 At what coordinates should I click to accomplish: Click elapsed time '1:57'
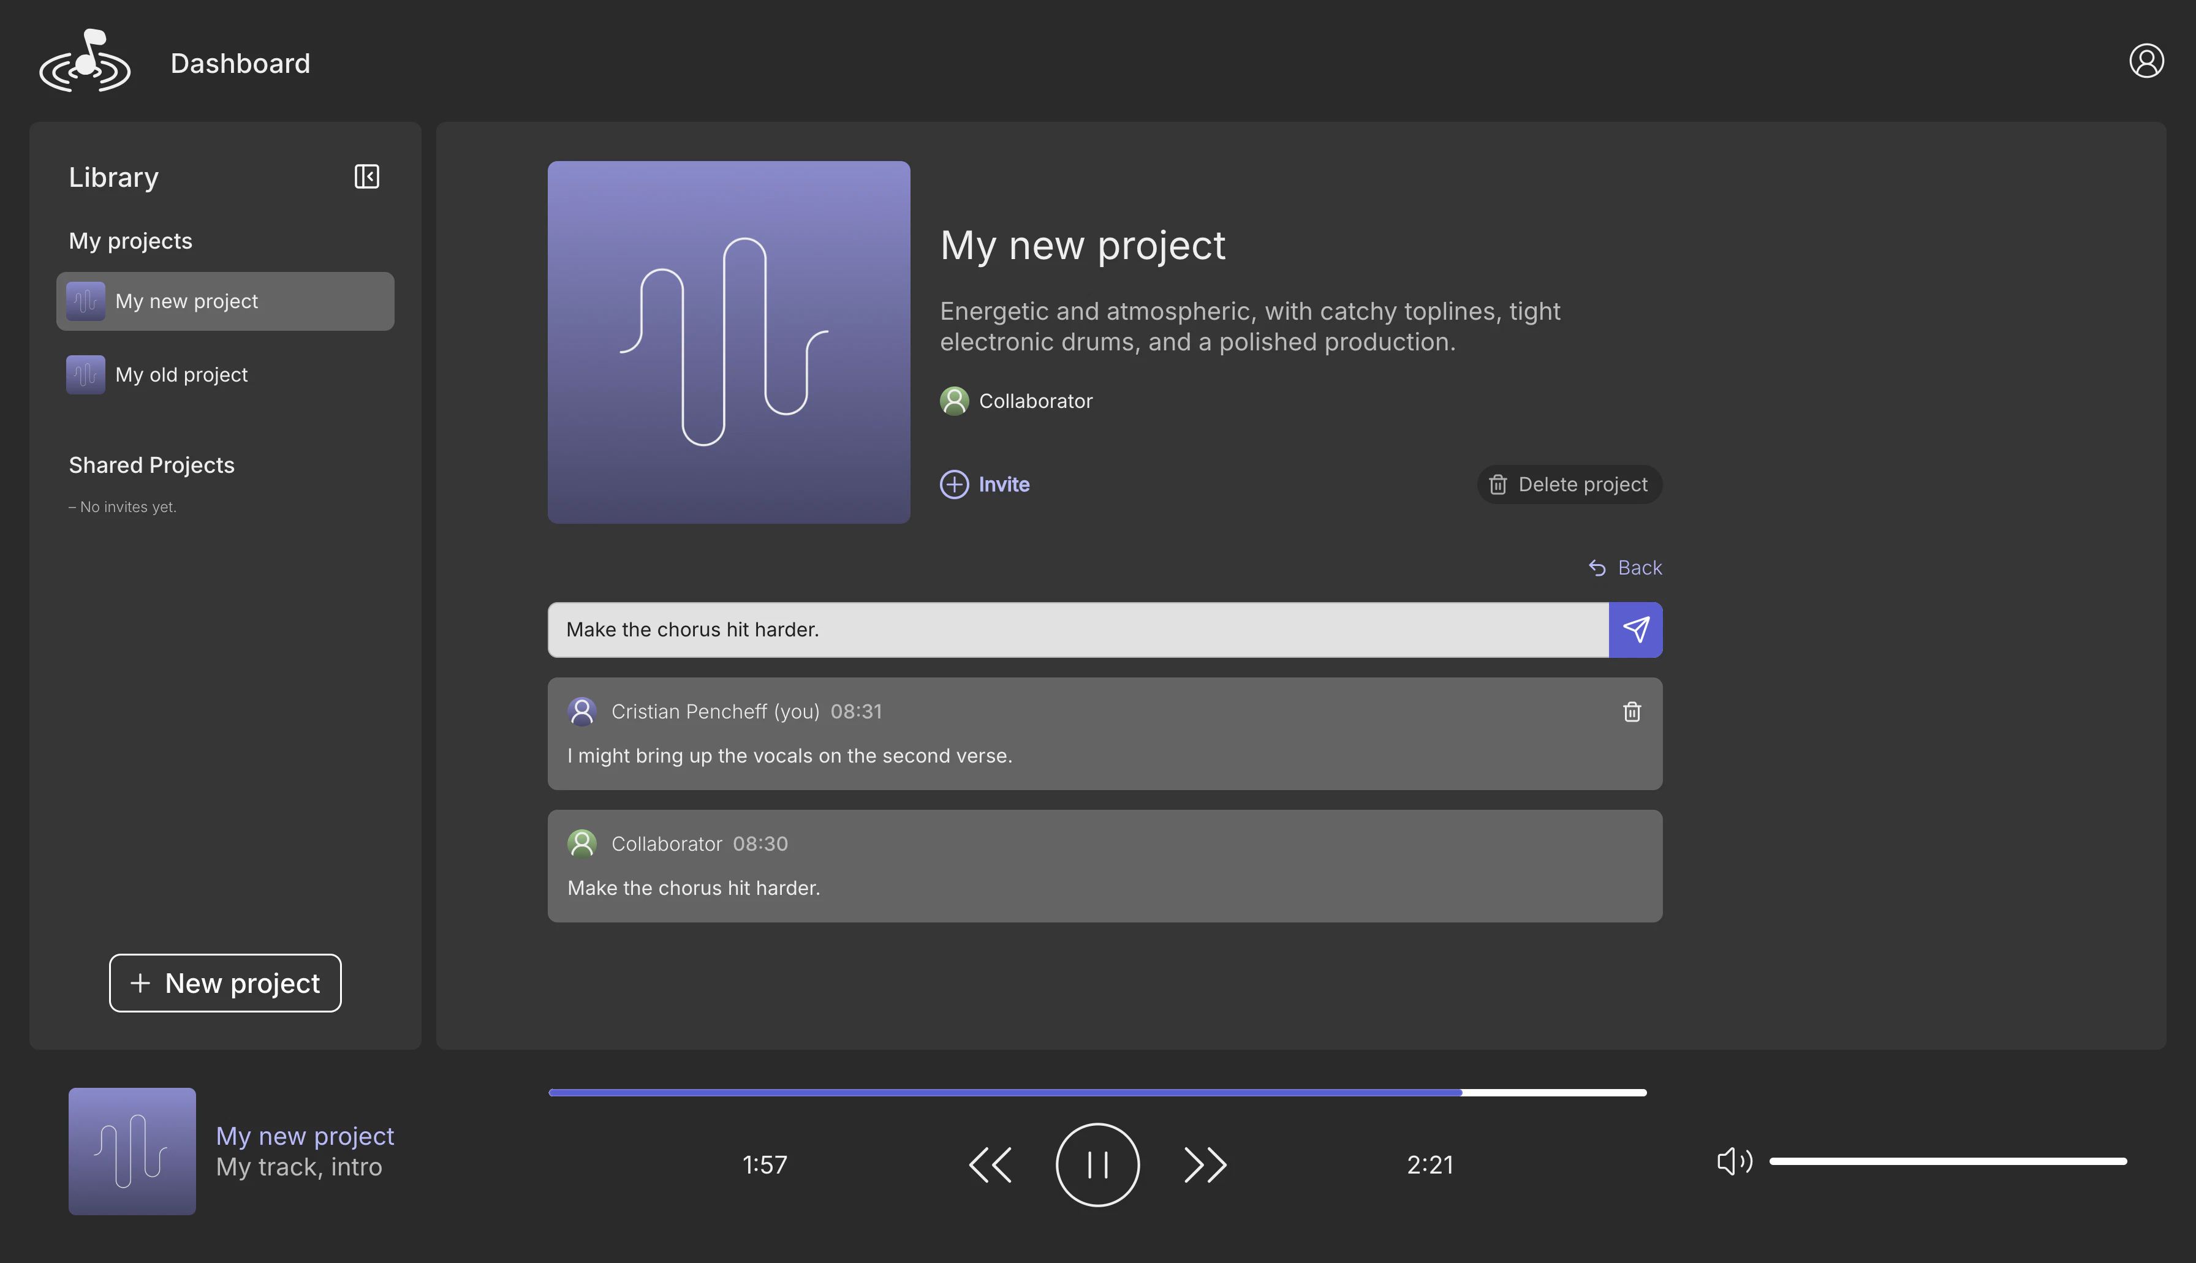tap(765, 1165)
